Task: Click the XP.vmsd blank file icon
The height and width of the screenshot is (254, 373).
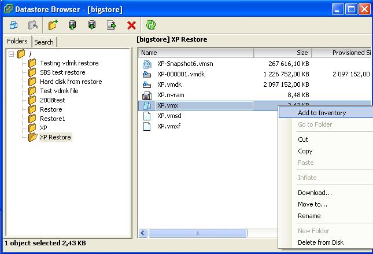Action: [x=147, y=116]
